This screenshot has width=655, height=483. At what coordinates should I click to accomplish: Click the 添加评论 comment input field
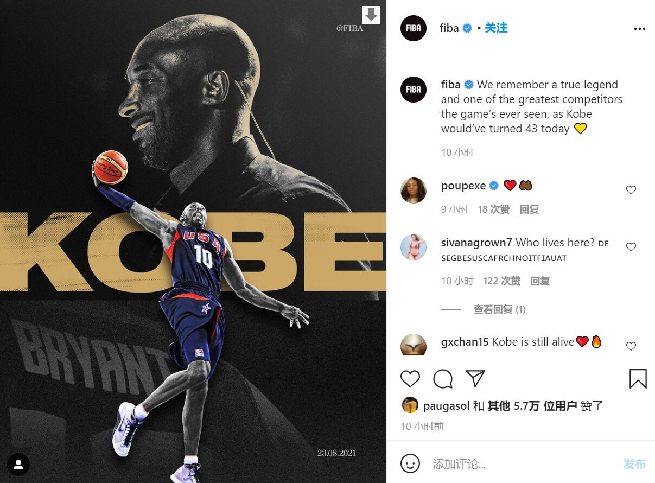point(521,464)
